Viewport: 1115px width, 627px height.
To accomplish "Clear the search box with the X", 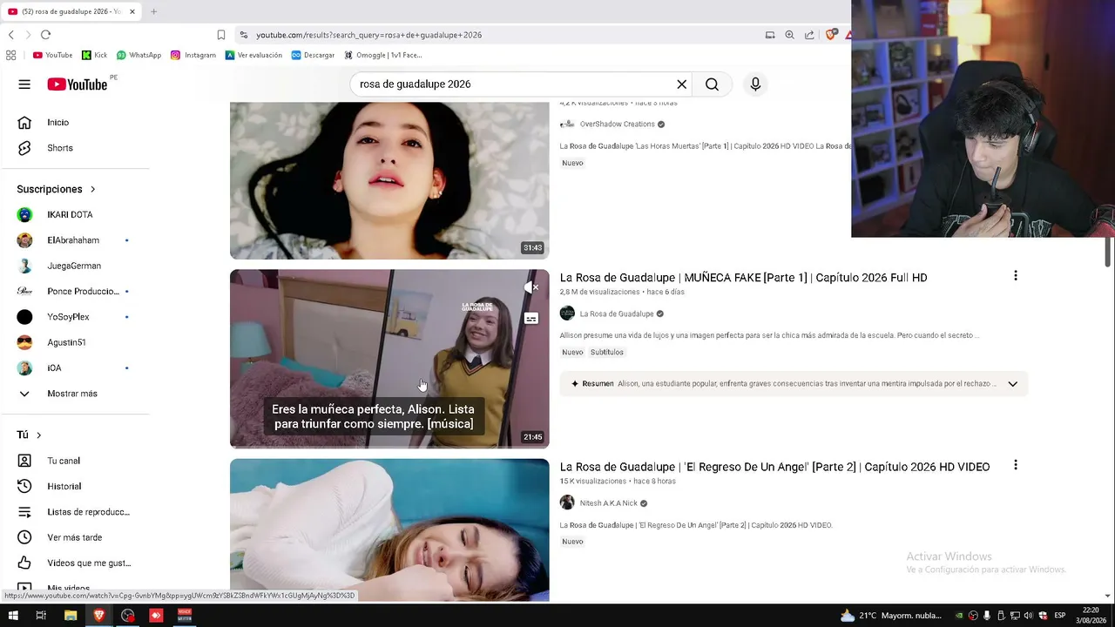I will coord(682,84).
